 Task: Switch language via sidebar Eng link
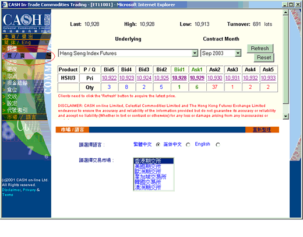tap(26, 42)
